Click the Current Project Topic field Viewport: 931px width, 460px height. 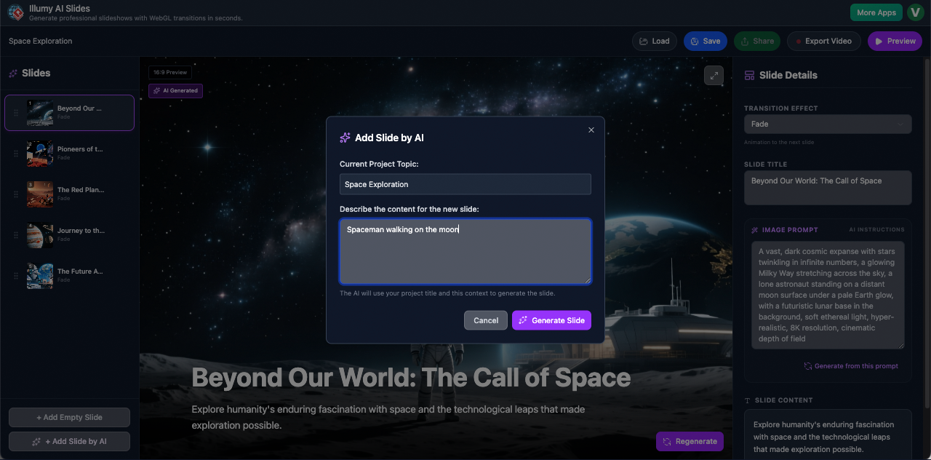pos(465,184)
